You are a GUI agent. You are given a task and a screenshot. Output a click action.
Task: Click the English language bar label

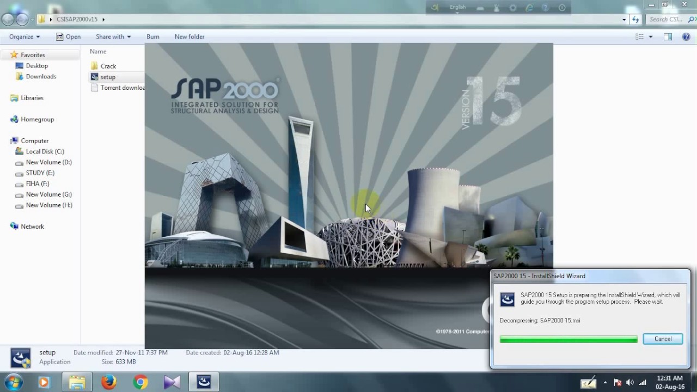457,7
